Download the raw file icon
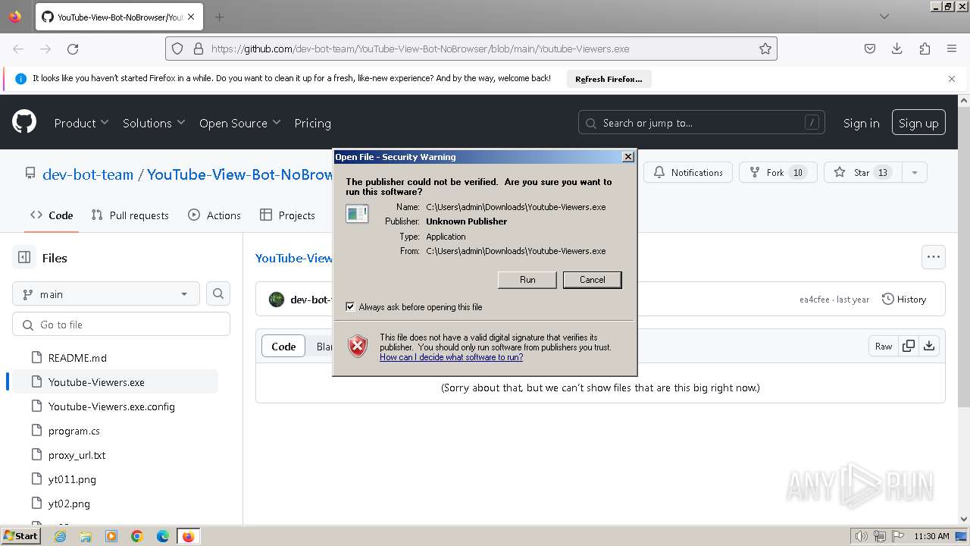Viewport: 970px width, 546px height. pyautogui.click(x=929, y=346)
